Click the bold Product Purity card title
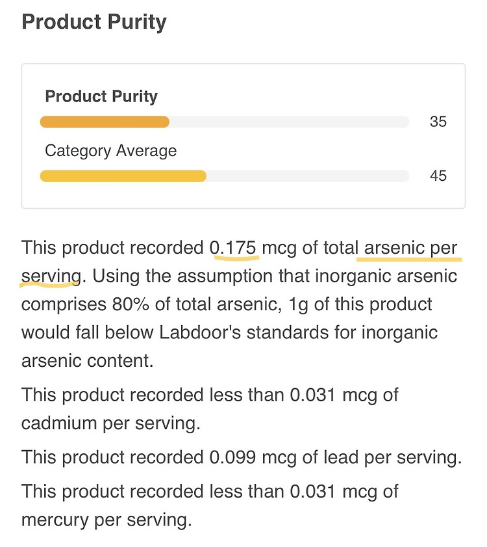This screenshot has width=487, height=547. click(101, 97)
